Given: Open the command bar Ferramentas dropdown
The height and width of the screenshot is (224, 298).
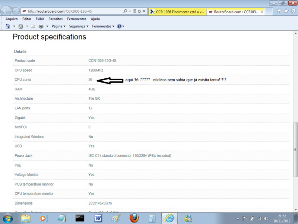Looking at the screenshot, I should coord(103,26).
